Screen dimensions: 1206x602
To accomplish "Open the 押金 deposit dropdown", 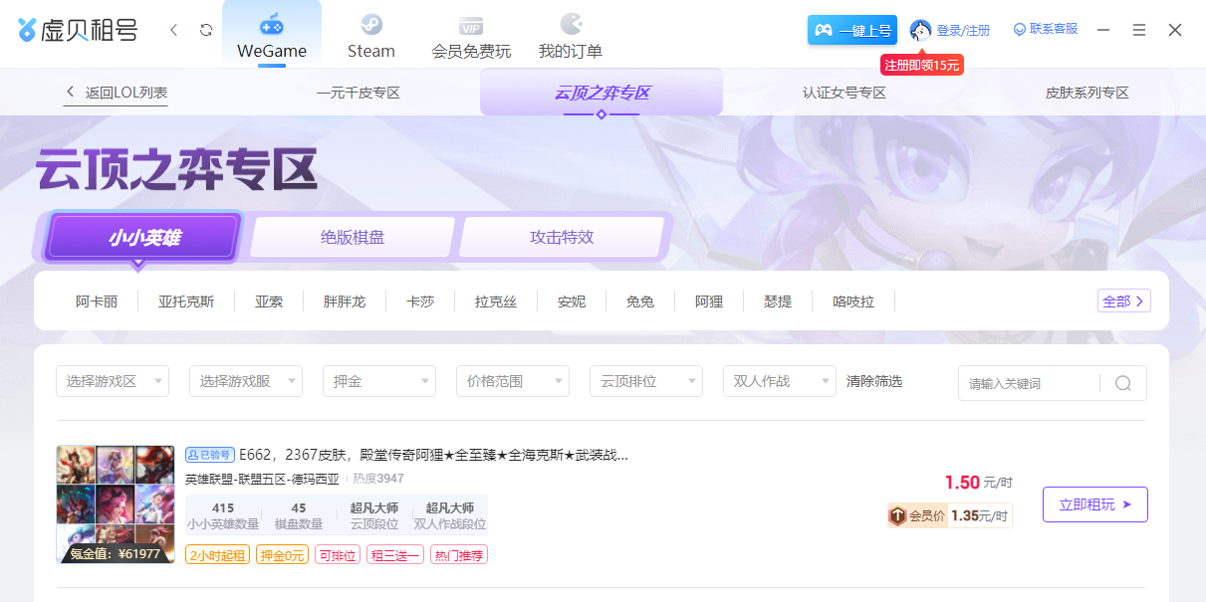I will (x=378, y=381).
